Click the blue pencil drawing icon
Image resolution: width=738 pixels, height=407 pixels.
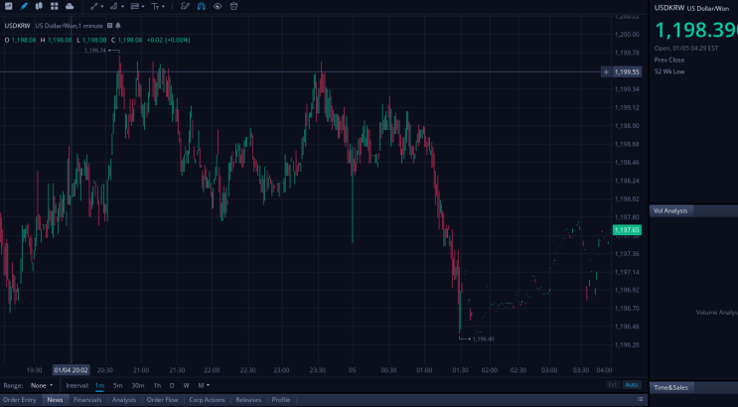pos(24,6)
